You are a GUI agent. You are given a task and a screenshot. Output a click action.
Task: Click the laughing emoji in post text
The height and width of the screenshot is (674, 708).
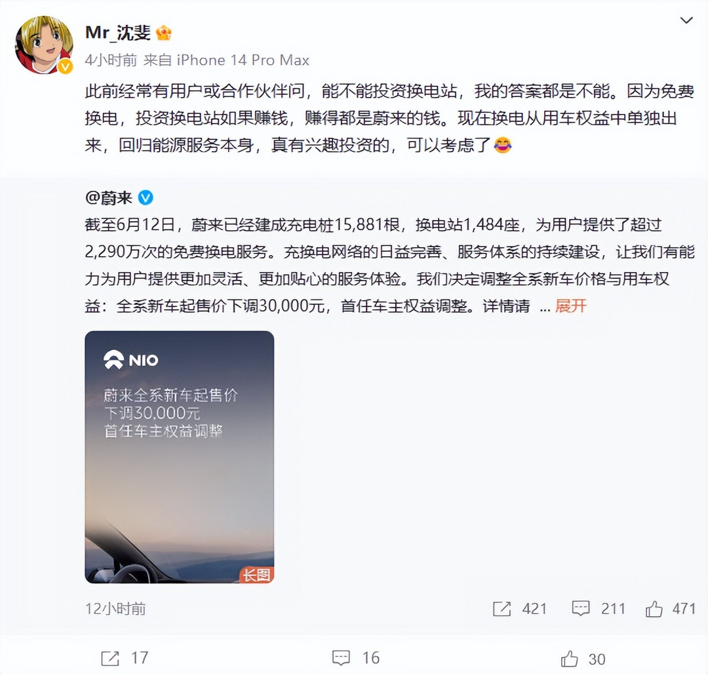(x=503, y=146)
